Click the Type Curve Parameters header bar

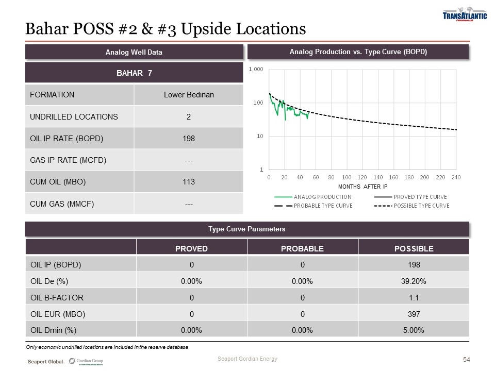tap(246, 229)
